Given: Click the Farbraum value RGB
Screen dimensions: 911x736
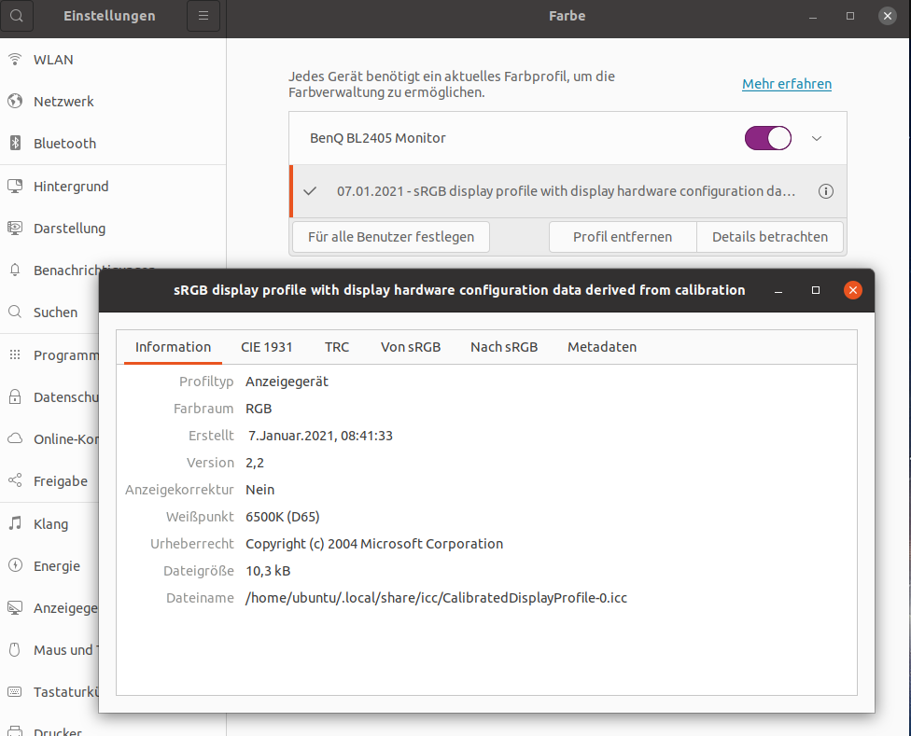Looking at the screenshot, I should click(259, 409).
